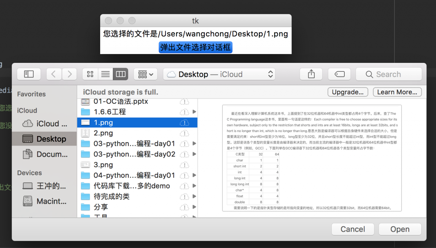Select the 待完成的类 folder

137,196
